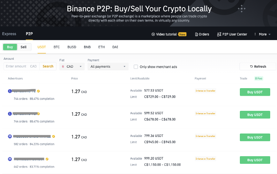Open advertiser name with 582 orders
This screenshot has width=277, height=174.
tap(32, 136)
